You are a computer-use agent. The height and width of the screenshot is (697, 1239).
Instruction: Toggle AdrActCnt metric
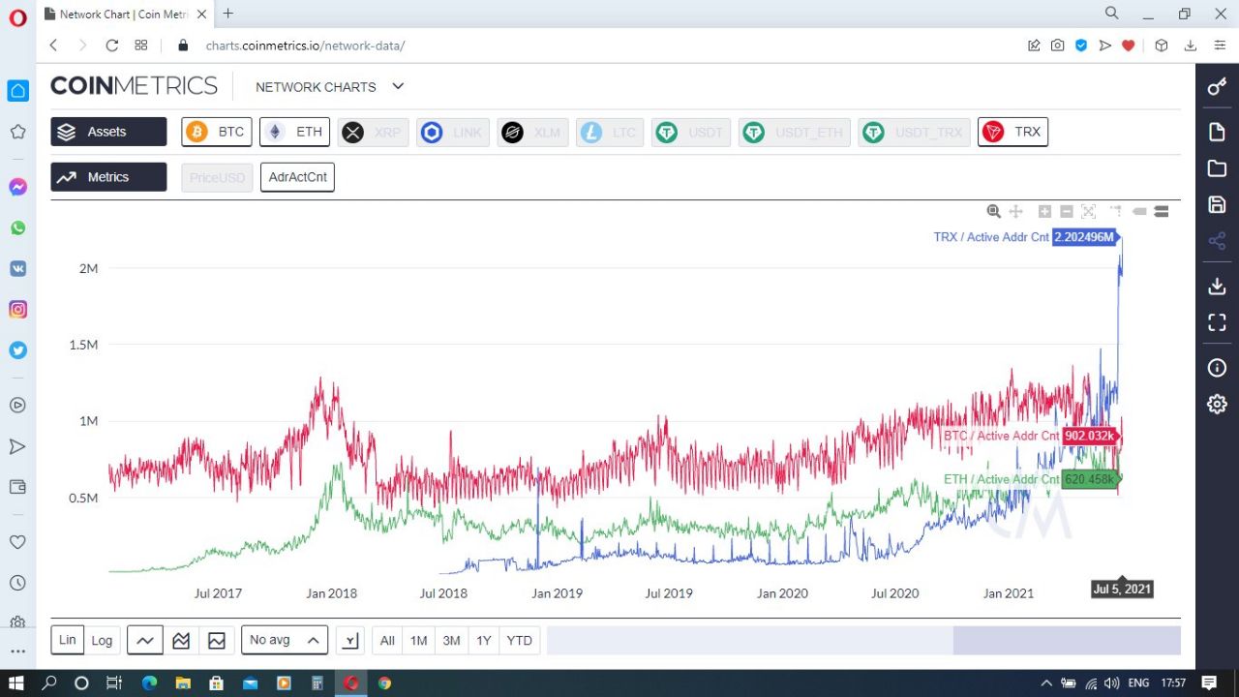[297, 177]
